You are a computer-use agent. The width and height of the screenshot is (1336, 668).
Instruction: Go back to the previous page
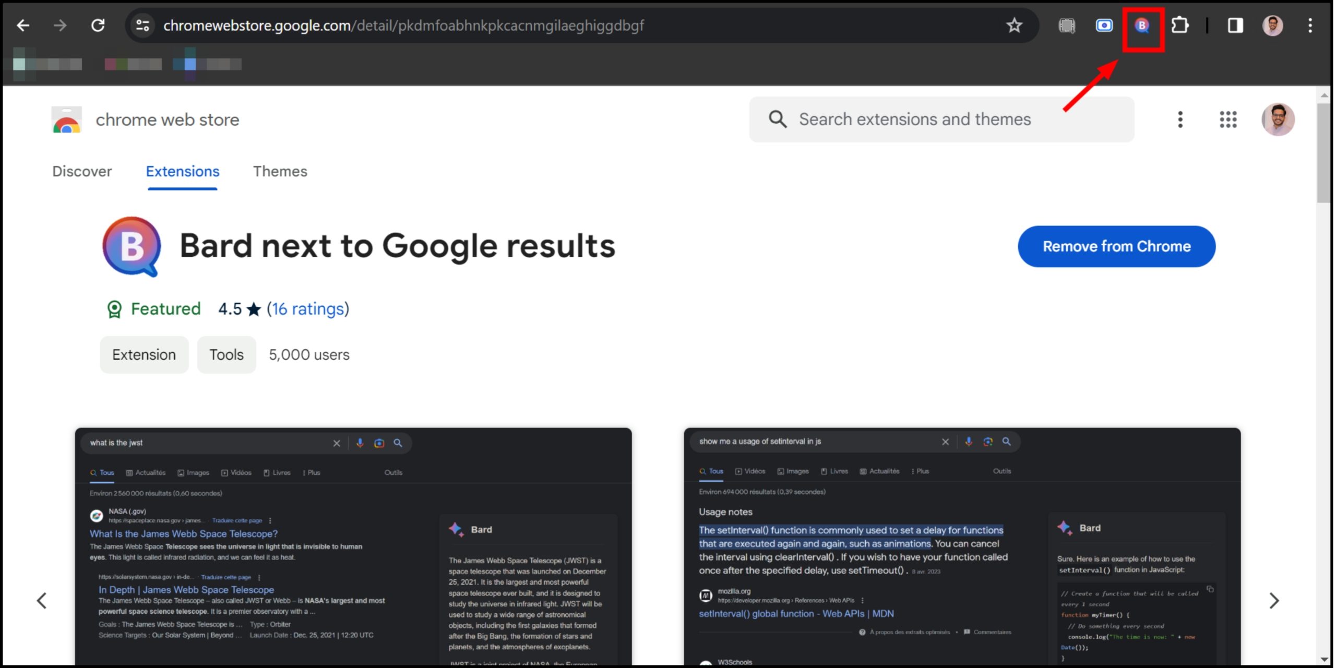click(x=23, y=25)
